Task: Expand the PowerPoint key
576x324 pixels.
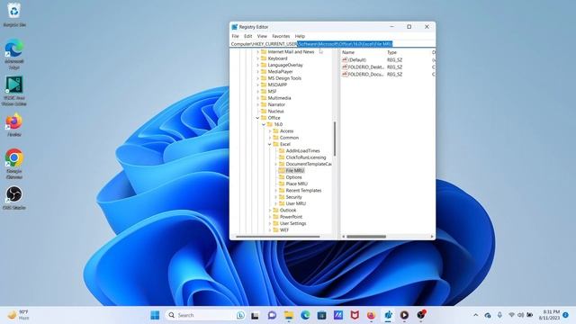Action: pyautogui.click(x=270, y=217)
